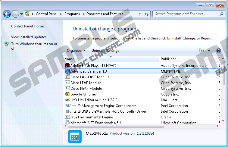The width and height of the screenshot is (228, 147).
Task: Click the Google Inc. publisher cell
Action: 170,94
